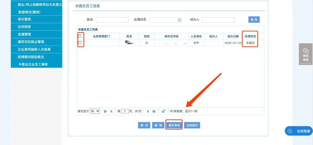Click the next page arrow
Screen dimensions: 313x145
pyautogui.click(x=148, y=111)
